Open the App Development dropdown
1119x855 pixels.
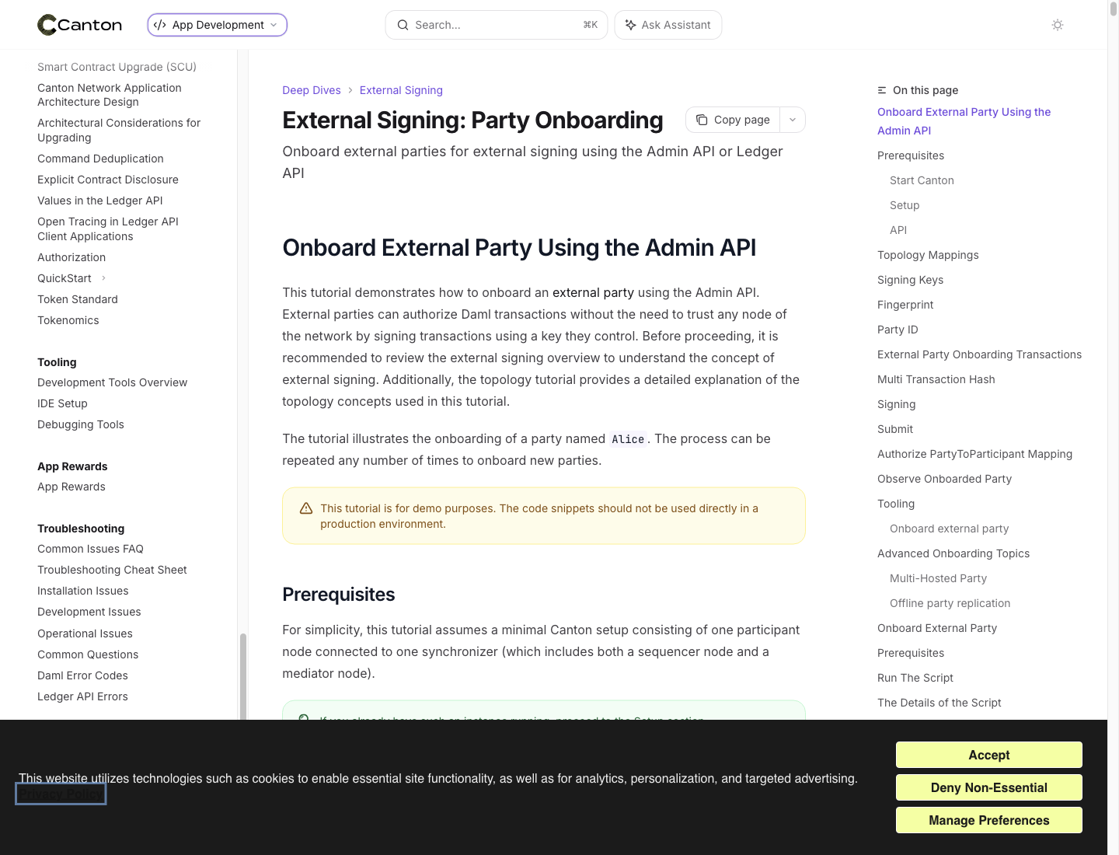217,25
